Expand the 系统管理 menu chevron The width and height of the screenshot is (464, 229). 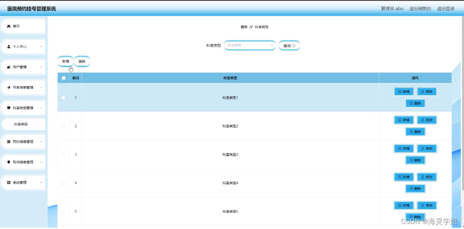click(41, 183)
